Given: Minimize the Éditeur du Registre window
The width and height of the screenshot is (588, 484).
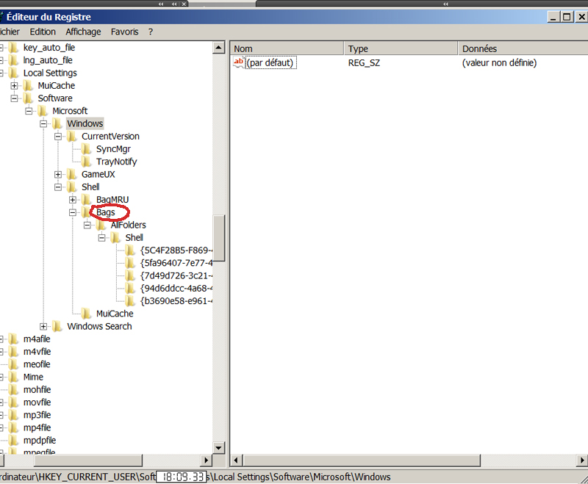Looking at the screenshot, I should [x=553, y=17].
